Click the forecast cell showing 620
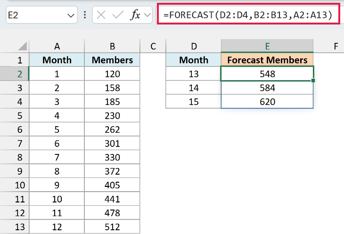 (x=267, y=102)
